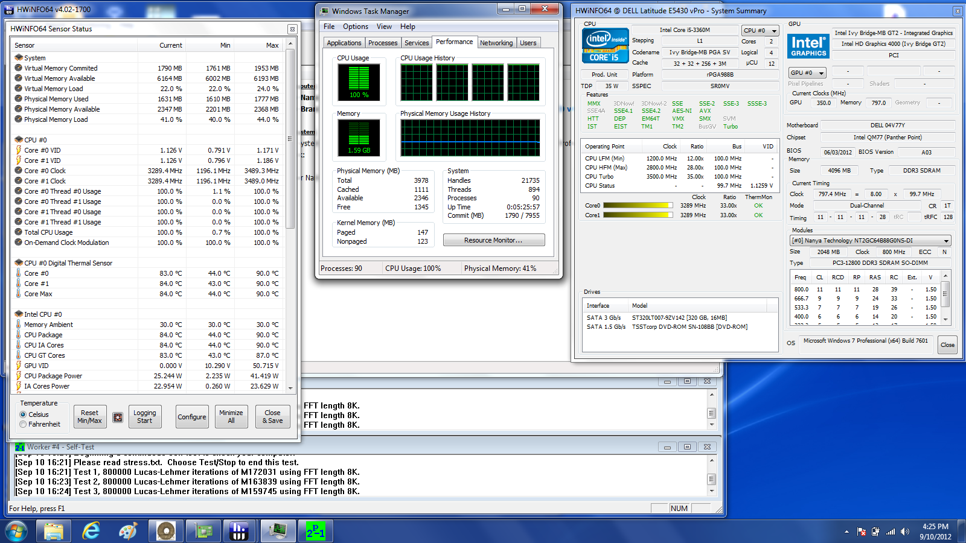Open Internet Explorer from the taskbar
The width and height of the screenshot is (966, 543).
click(x=91, y=531)
